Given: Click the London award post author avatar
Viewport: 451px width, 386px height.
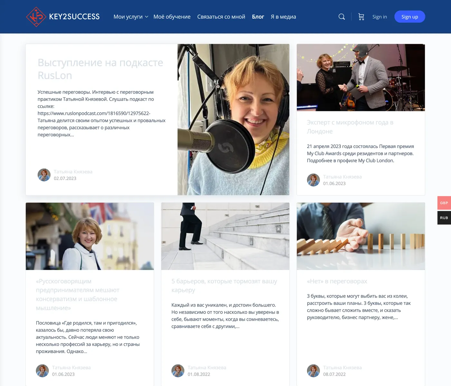Looking at the screenshot, I should 313,180.
